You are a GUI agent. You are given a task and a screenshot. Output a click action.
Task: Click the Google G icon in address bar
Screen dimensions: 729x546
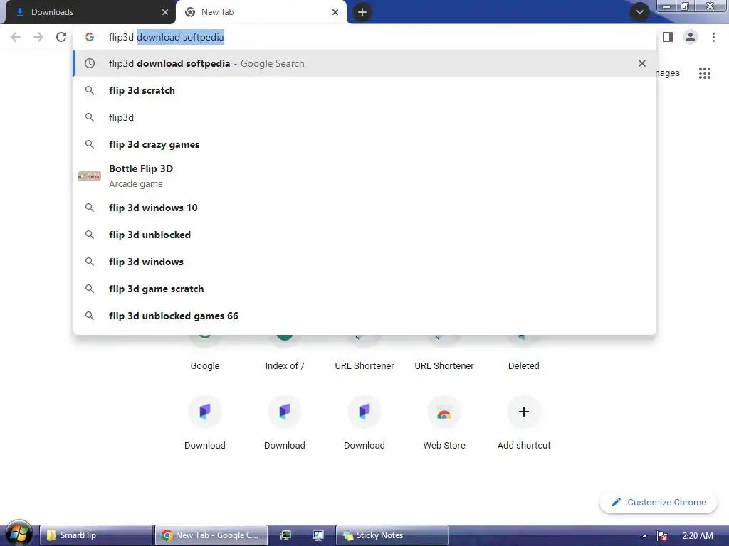click(x=89, y=37)
